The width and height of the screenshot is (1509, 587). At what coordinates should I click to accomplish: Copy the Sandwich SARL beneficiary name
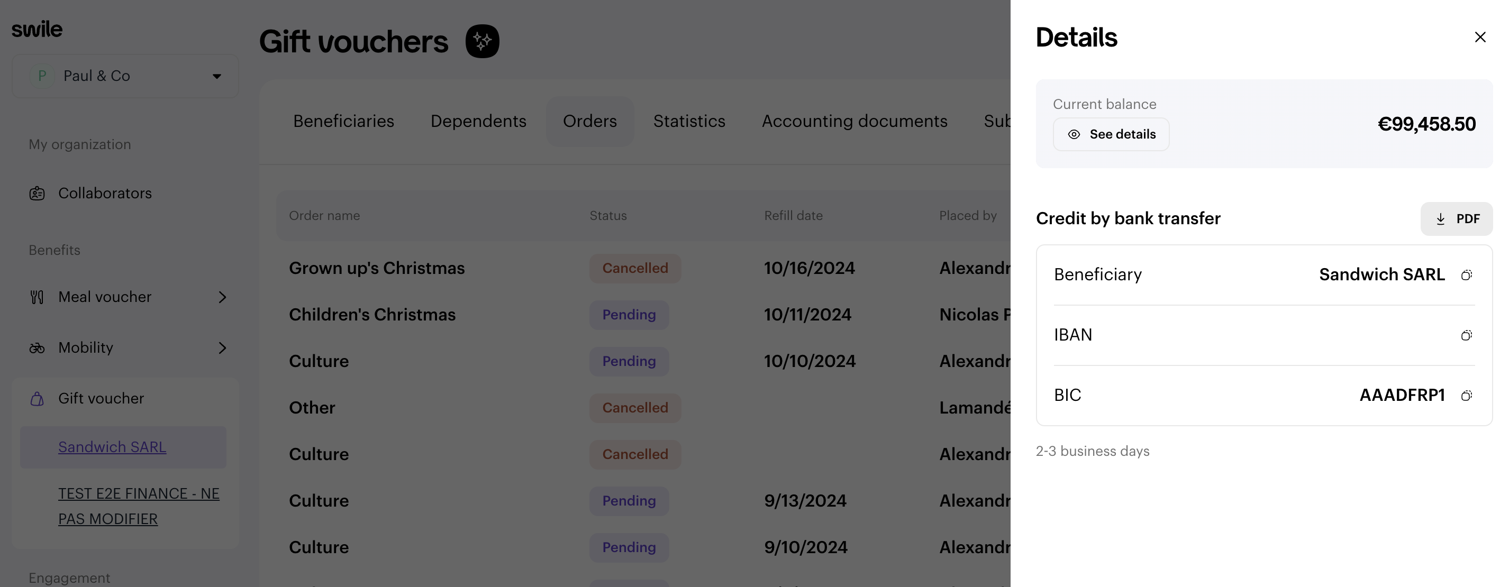click(1466, 275)
